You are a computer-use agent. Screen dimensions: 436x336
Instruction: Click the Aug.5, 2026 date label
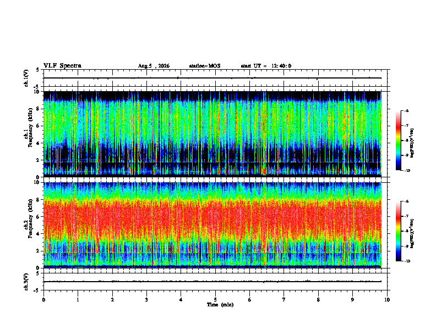(154, 66)
